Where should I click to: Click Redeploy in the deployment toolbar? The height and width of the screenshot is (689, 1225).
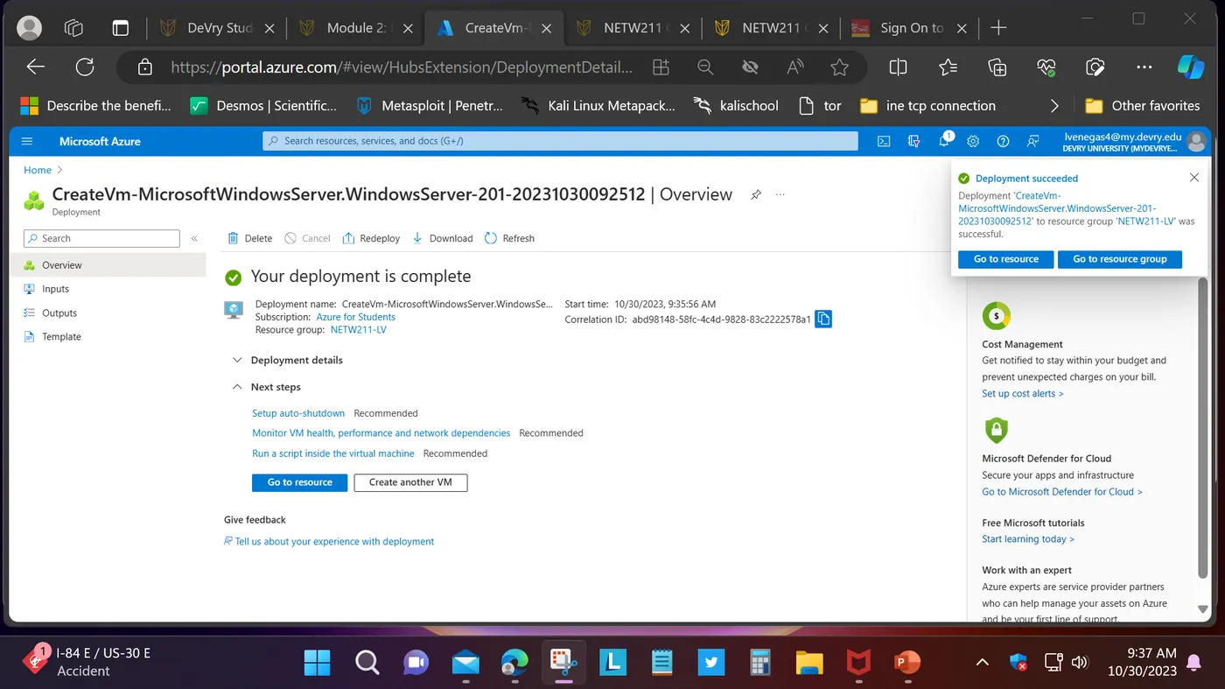[x=371, y=238]
